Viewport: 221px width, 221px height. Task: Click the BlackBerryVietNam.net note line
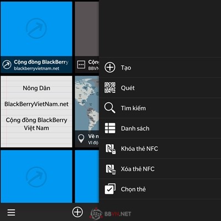click(36, 104)
